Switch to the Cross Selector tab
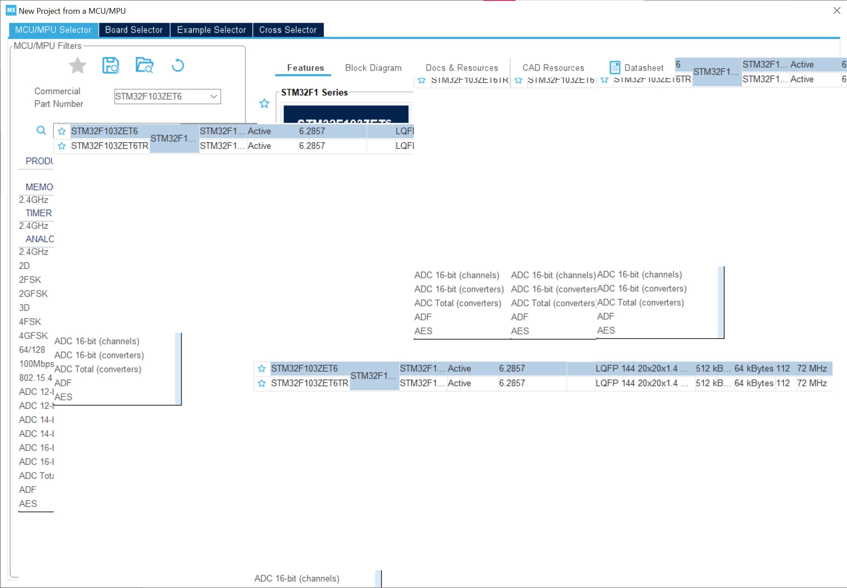The image size is (847, 588). click(288, 30)
